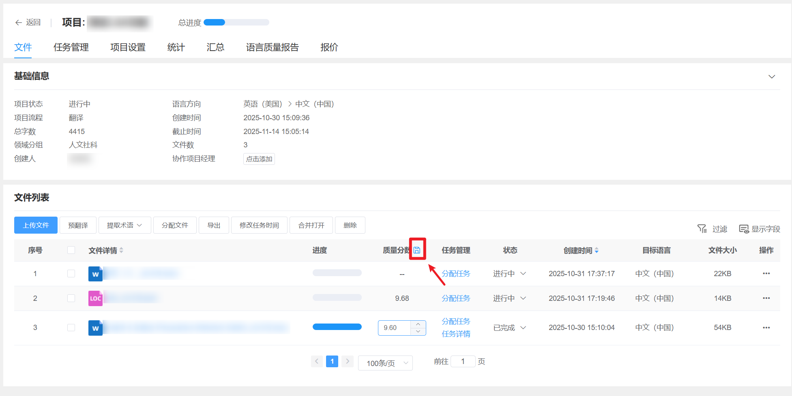The height and width of the screenshot is (396, 792).
Task: Check the checkbox for file row 3
Action: tap(71, 328)
